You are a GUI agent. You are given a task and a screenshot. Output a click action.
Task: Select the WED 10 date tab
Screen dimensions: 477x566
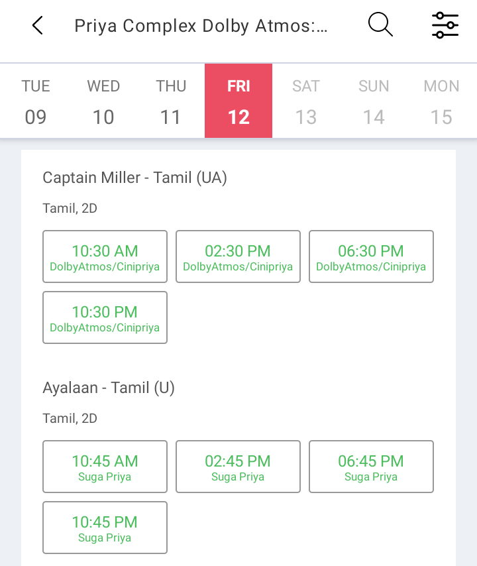pos(103,101)
